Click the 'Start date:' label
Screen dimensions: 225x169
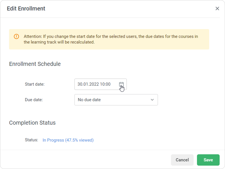(x=35, y=84)
